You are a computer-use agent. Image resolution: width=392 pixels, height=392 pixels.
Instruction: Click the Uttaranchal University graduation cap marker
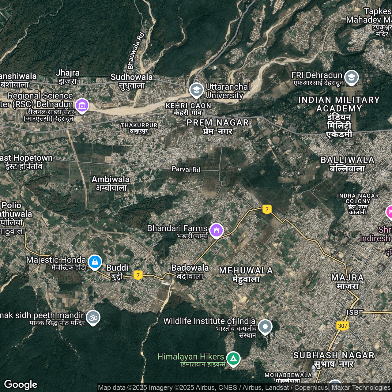pyautogui.click(x=196, y=90)
